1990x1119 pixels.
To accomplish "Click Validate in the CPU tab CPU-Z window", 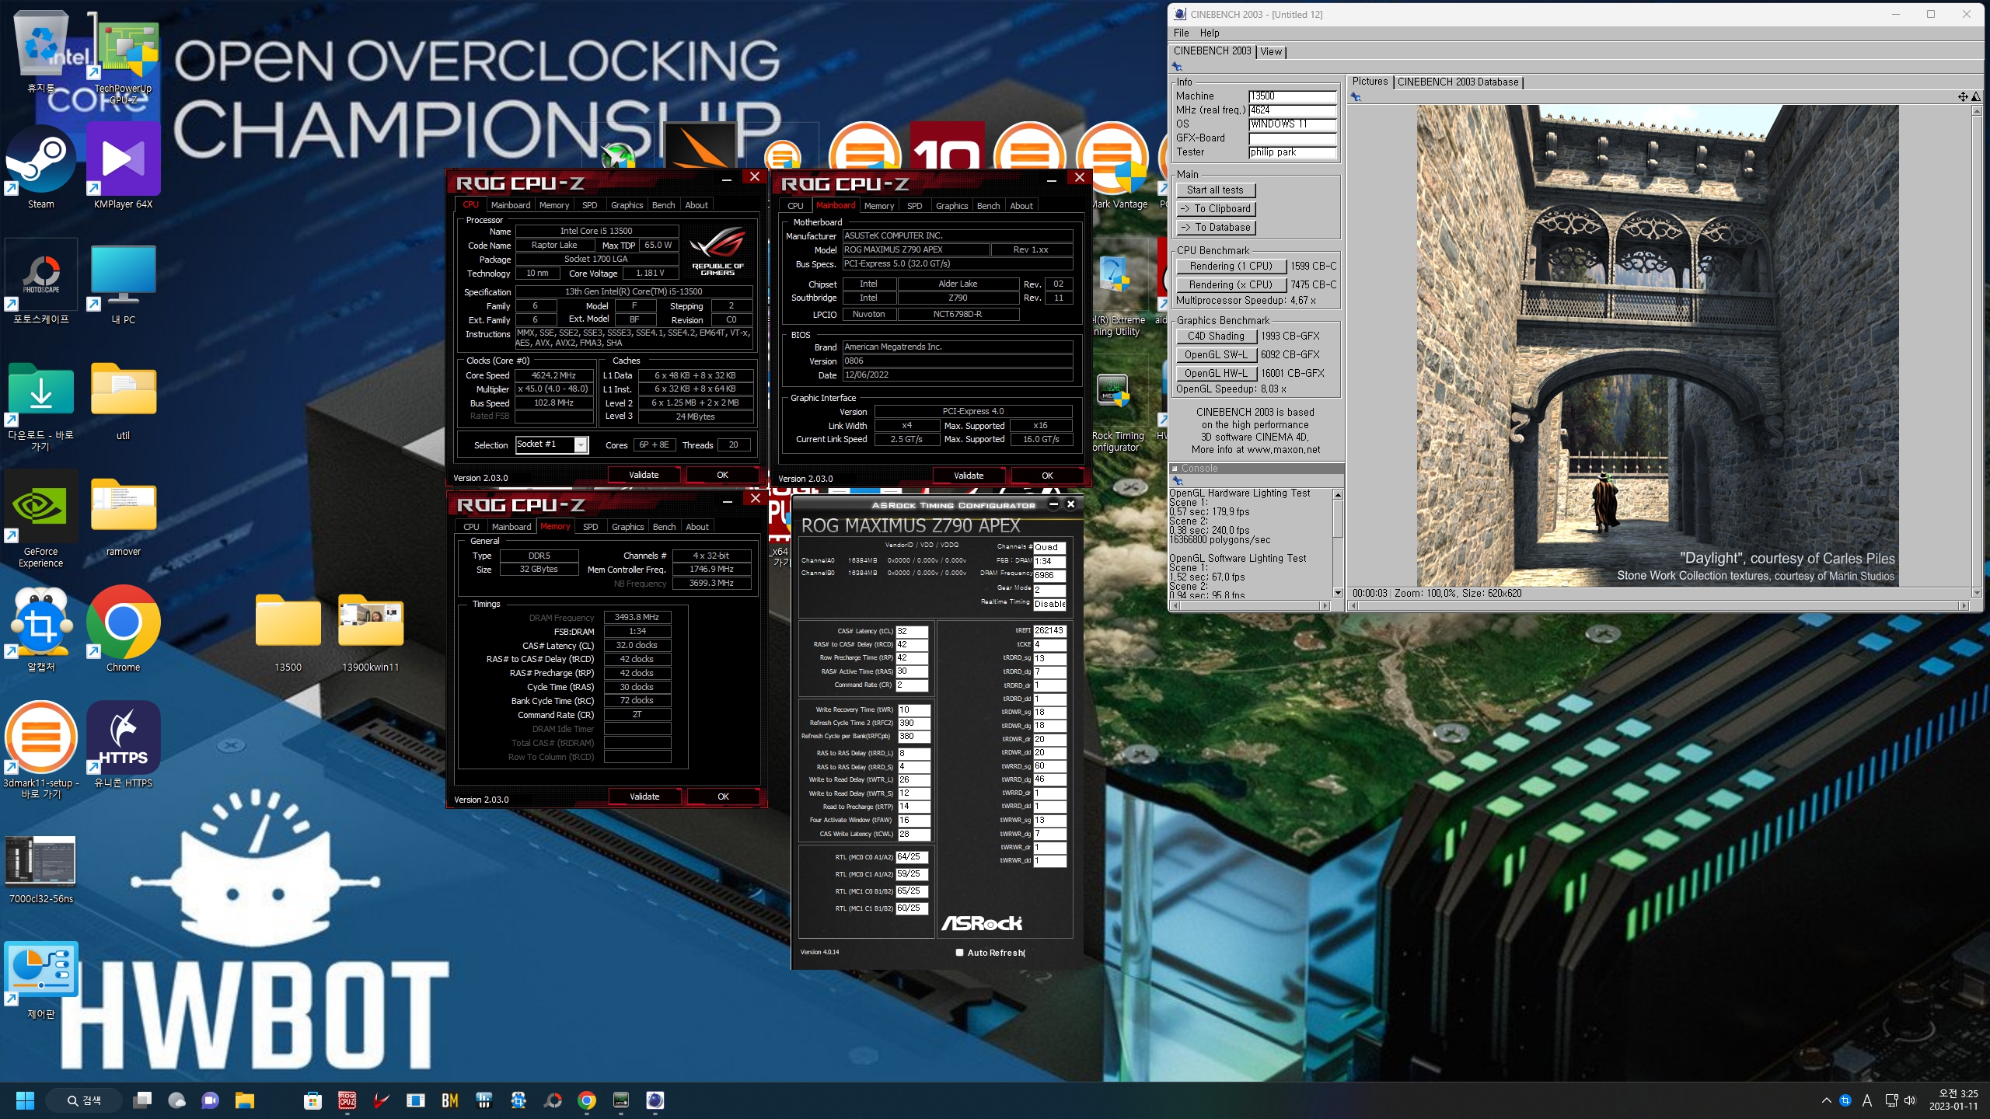I will coord(644,475).
